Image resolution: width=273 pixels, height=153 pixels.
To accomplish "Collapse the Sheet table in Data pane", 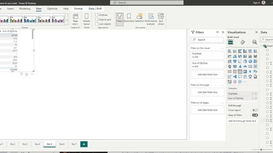I will tap(262, 46).
